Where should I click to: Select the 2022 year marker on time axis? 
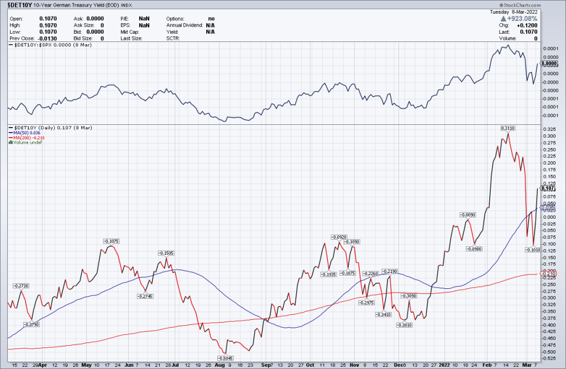click(446, 365)
